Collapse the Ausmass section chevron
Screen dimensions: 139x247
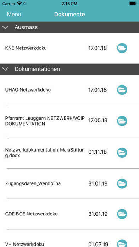point(5,27)
